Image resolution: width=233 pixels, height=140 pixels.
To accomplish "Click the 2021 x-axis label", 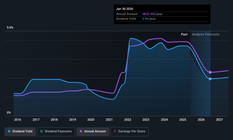I will [x=109, y=120].
